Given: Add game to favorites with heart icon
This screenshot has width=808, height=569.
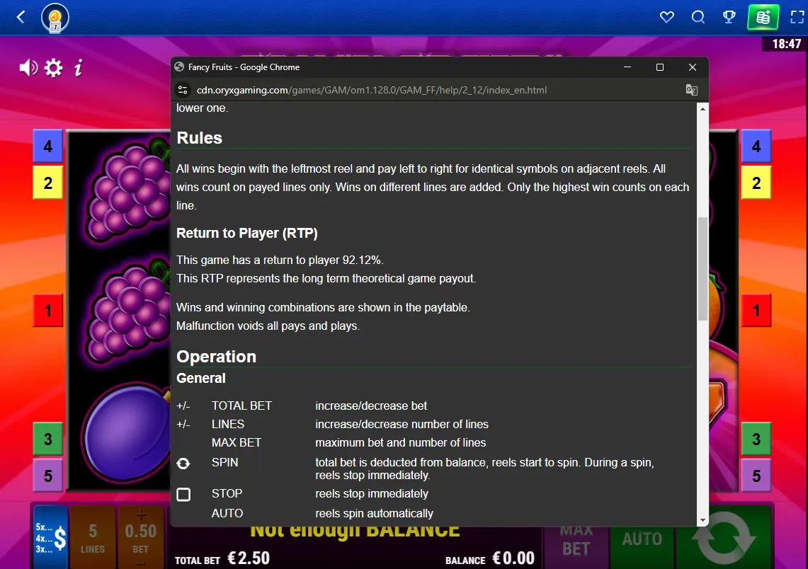Looking at the screenshot, I should (667, 17).
